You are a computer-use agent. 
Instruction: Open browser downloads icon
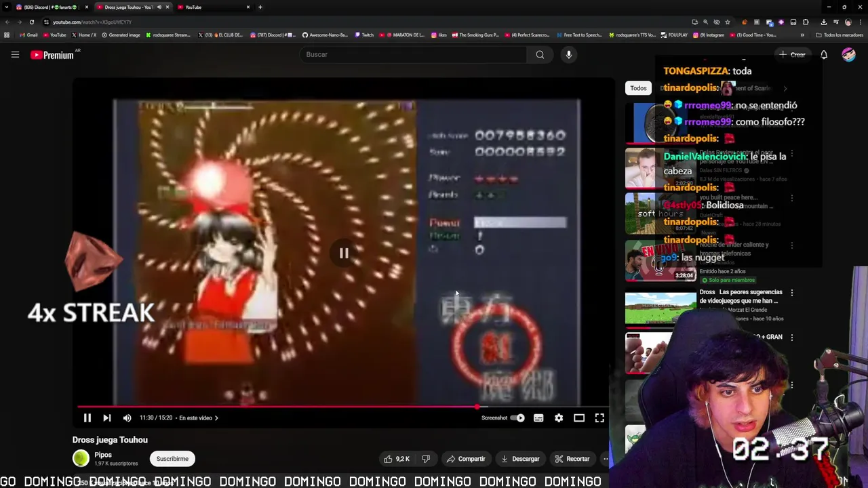coord(823,22)
